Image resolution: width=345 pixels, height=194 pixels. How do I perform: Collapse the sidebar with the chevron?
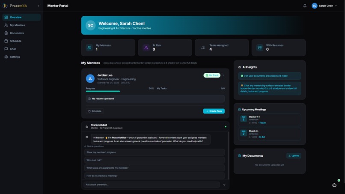coord(38,6)
